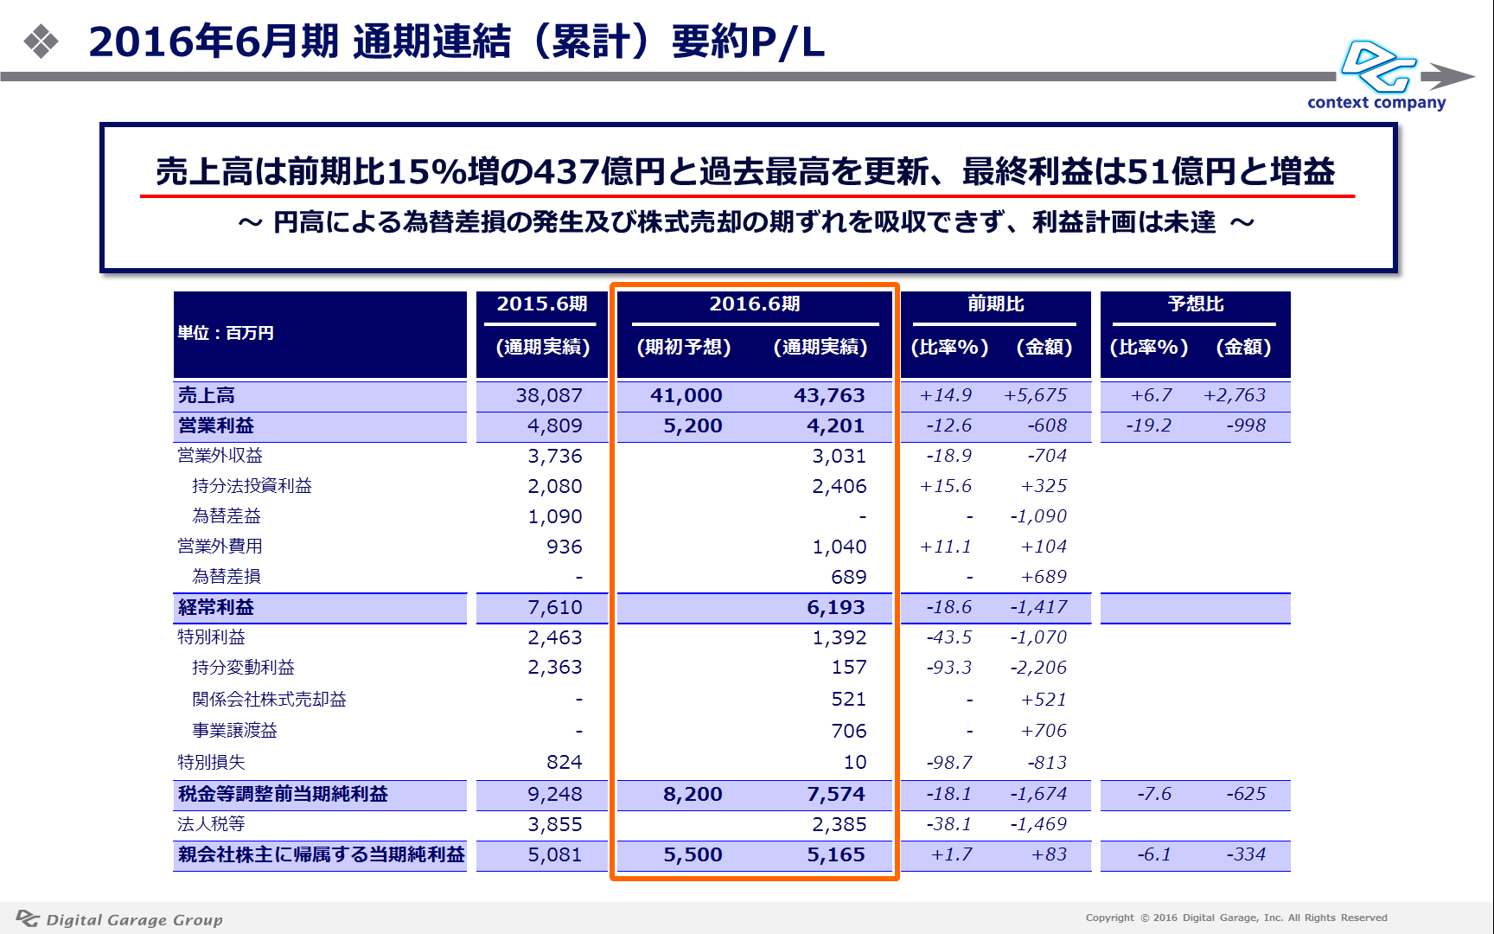
Task: Click the 5,165 net profit actual
Action: coord(835,854)
